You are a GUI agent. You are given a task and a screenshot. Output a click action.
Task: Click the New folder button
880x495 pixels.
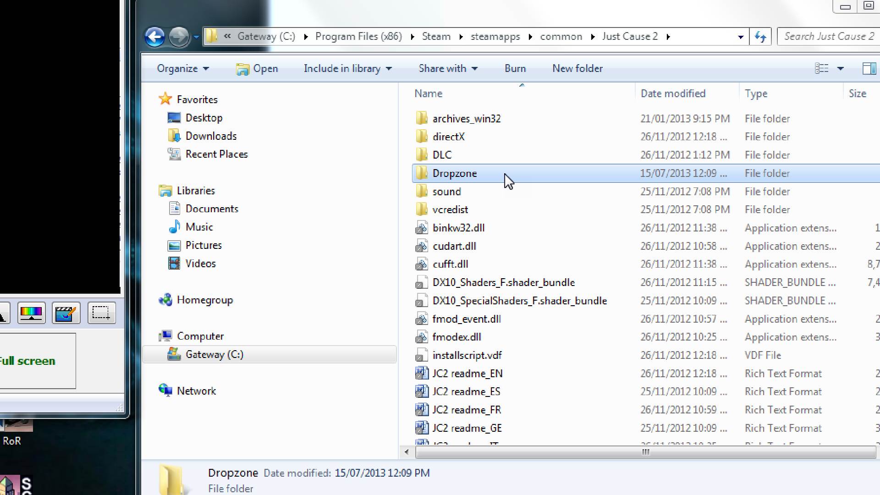click(x=577, y=69)
